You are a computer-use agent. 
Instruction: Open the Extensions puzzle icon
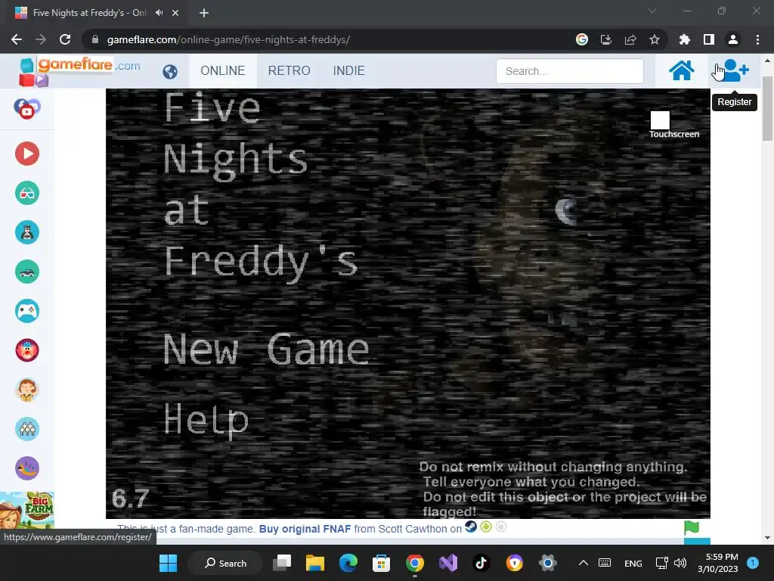coord(684,39)
